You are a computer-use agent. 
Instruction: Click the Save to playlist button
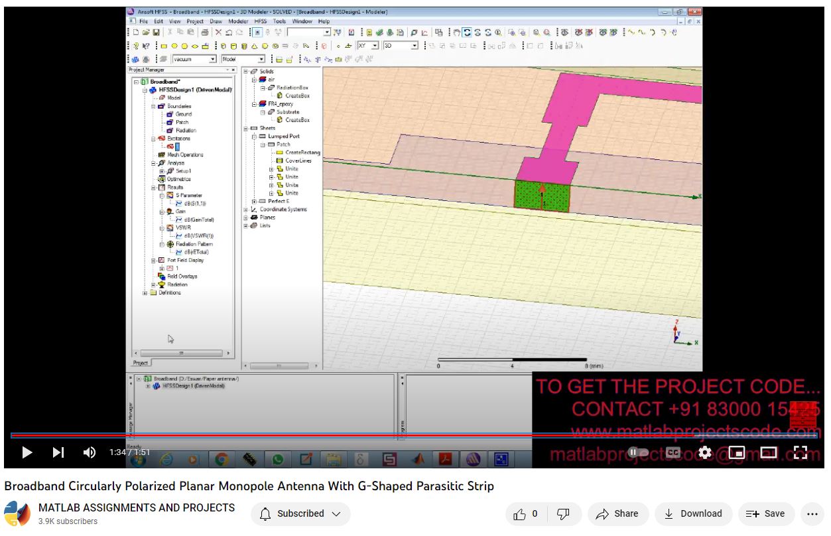coord(765,513)
